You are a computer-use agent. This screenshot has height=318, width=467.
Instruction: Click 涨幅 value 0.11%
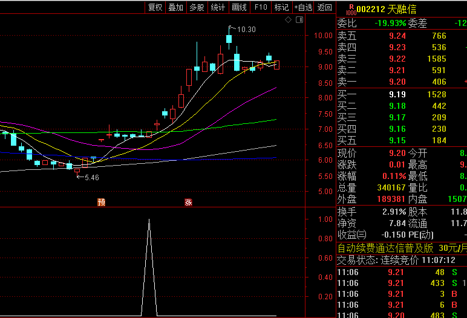[x=394, y=177]
